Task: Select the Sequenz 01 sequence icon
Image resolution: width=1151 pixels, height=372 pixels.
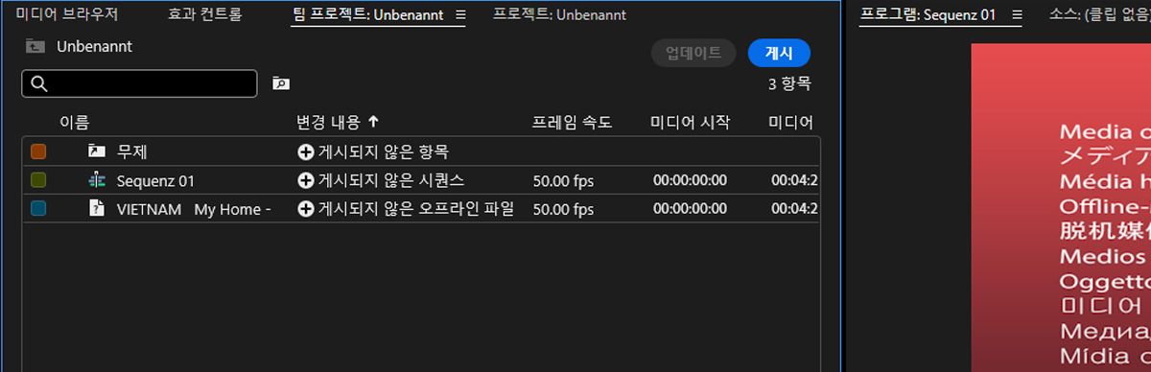Action: coord(96,179)
